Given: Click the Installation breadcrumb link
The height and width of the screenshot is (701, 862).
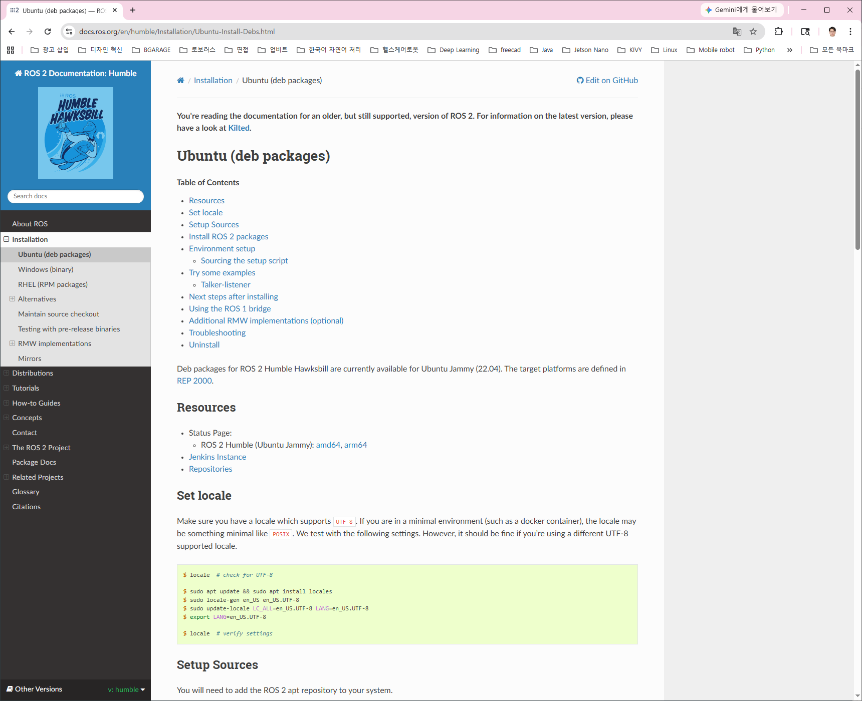Looking at the screenshot, I should point(213,81).
